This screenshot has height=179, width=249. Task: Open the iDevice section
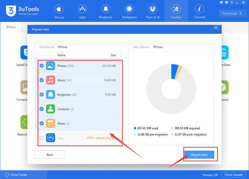tap(59, 11)
